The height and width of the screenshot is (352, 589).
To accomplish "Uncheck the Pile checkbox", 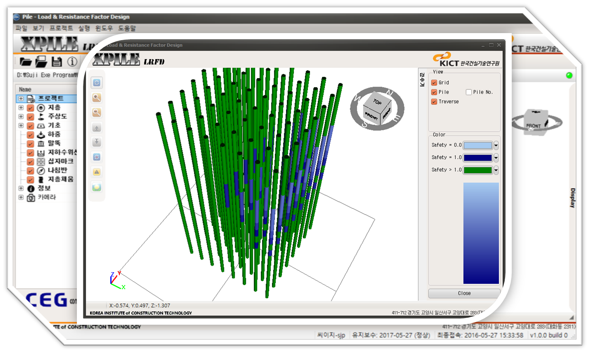I will point(434,92).
